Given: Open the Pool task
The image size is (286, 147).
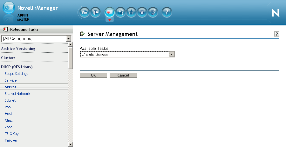Looking at the screenshot, I should pyautogui.click(x=8, y=107).
